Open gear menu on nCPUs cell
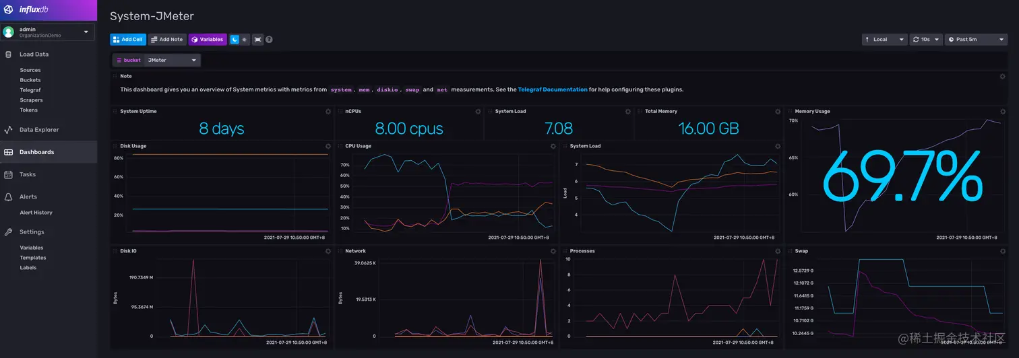Screen dimensions: 1019x358 point(478,111)
